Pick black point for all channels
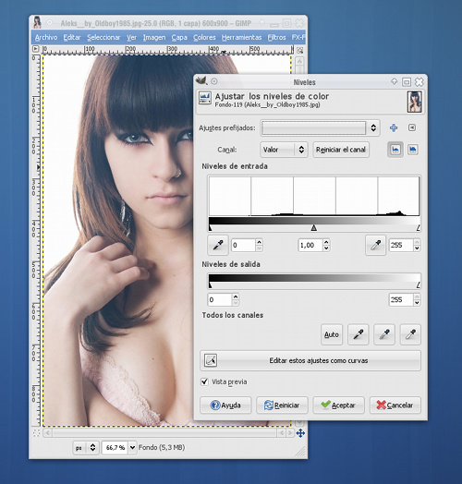 pos(359,334)
